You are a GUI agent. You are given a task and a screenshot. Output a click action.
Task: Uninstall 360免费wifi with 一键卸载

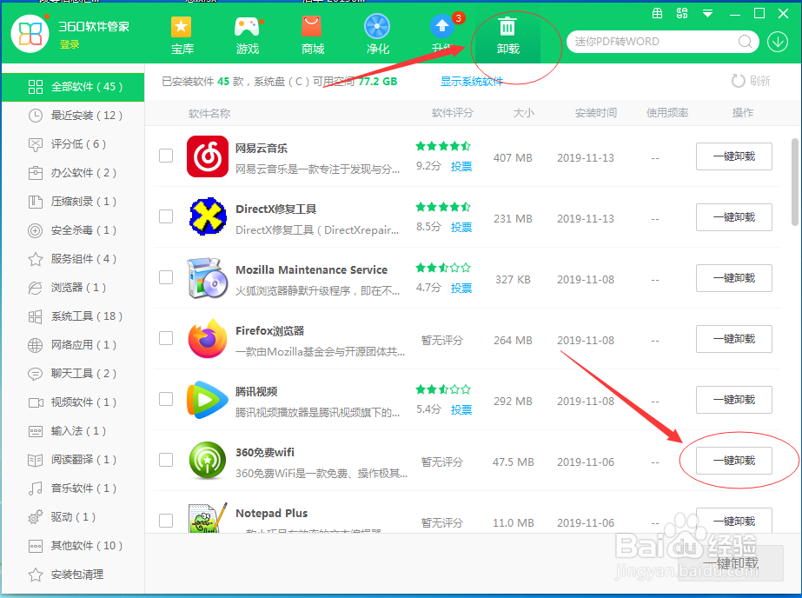(x=734, y=461)
